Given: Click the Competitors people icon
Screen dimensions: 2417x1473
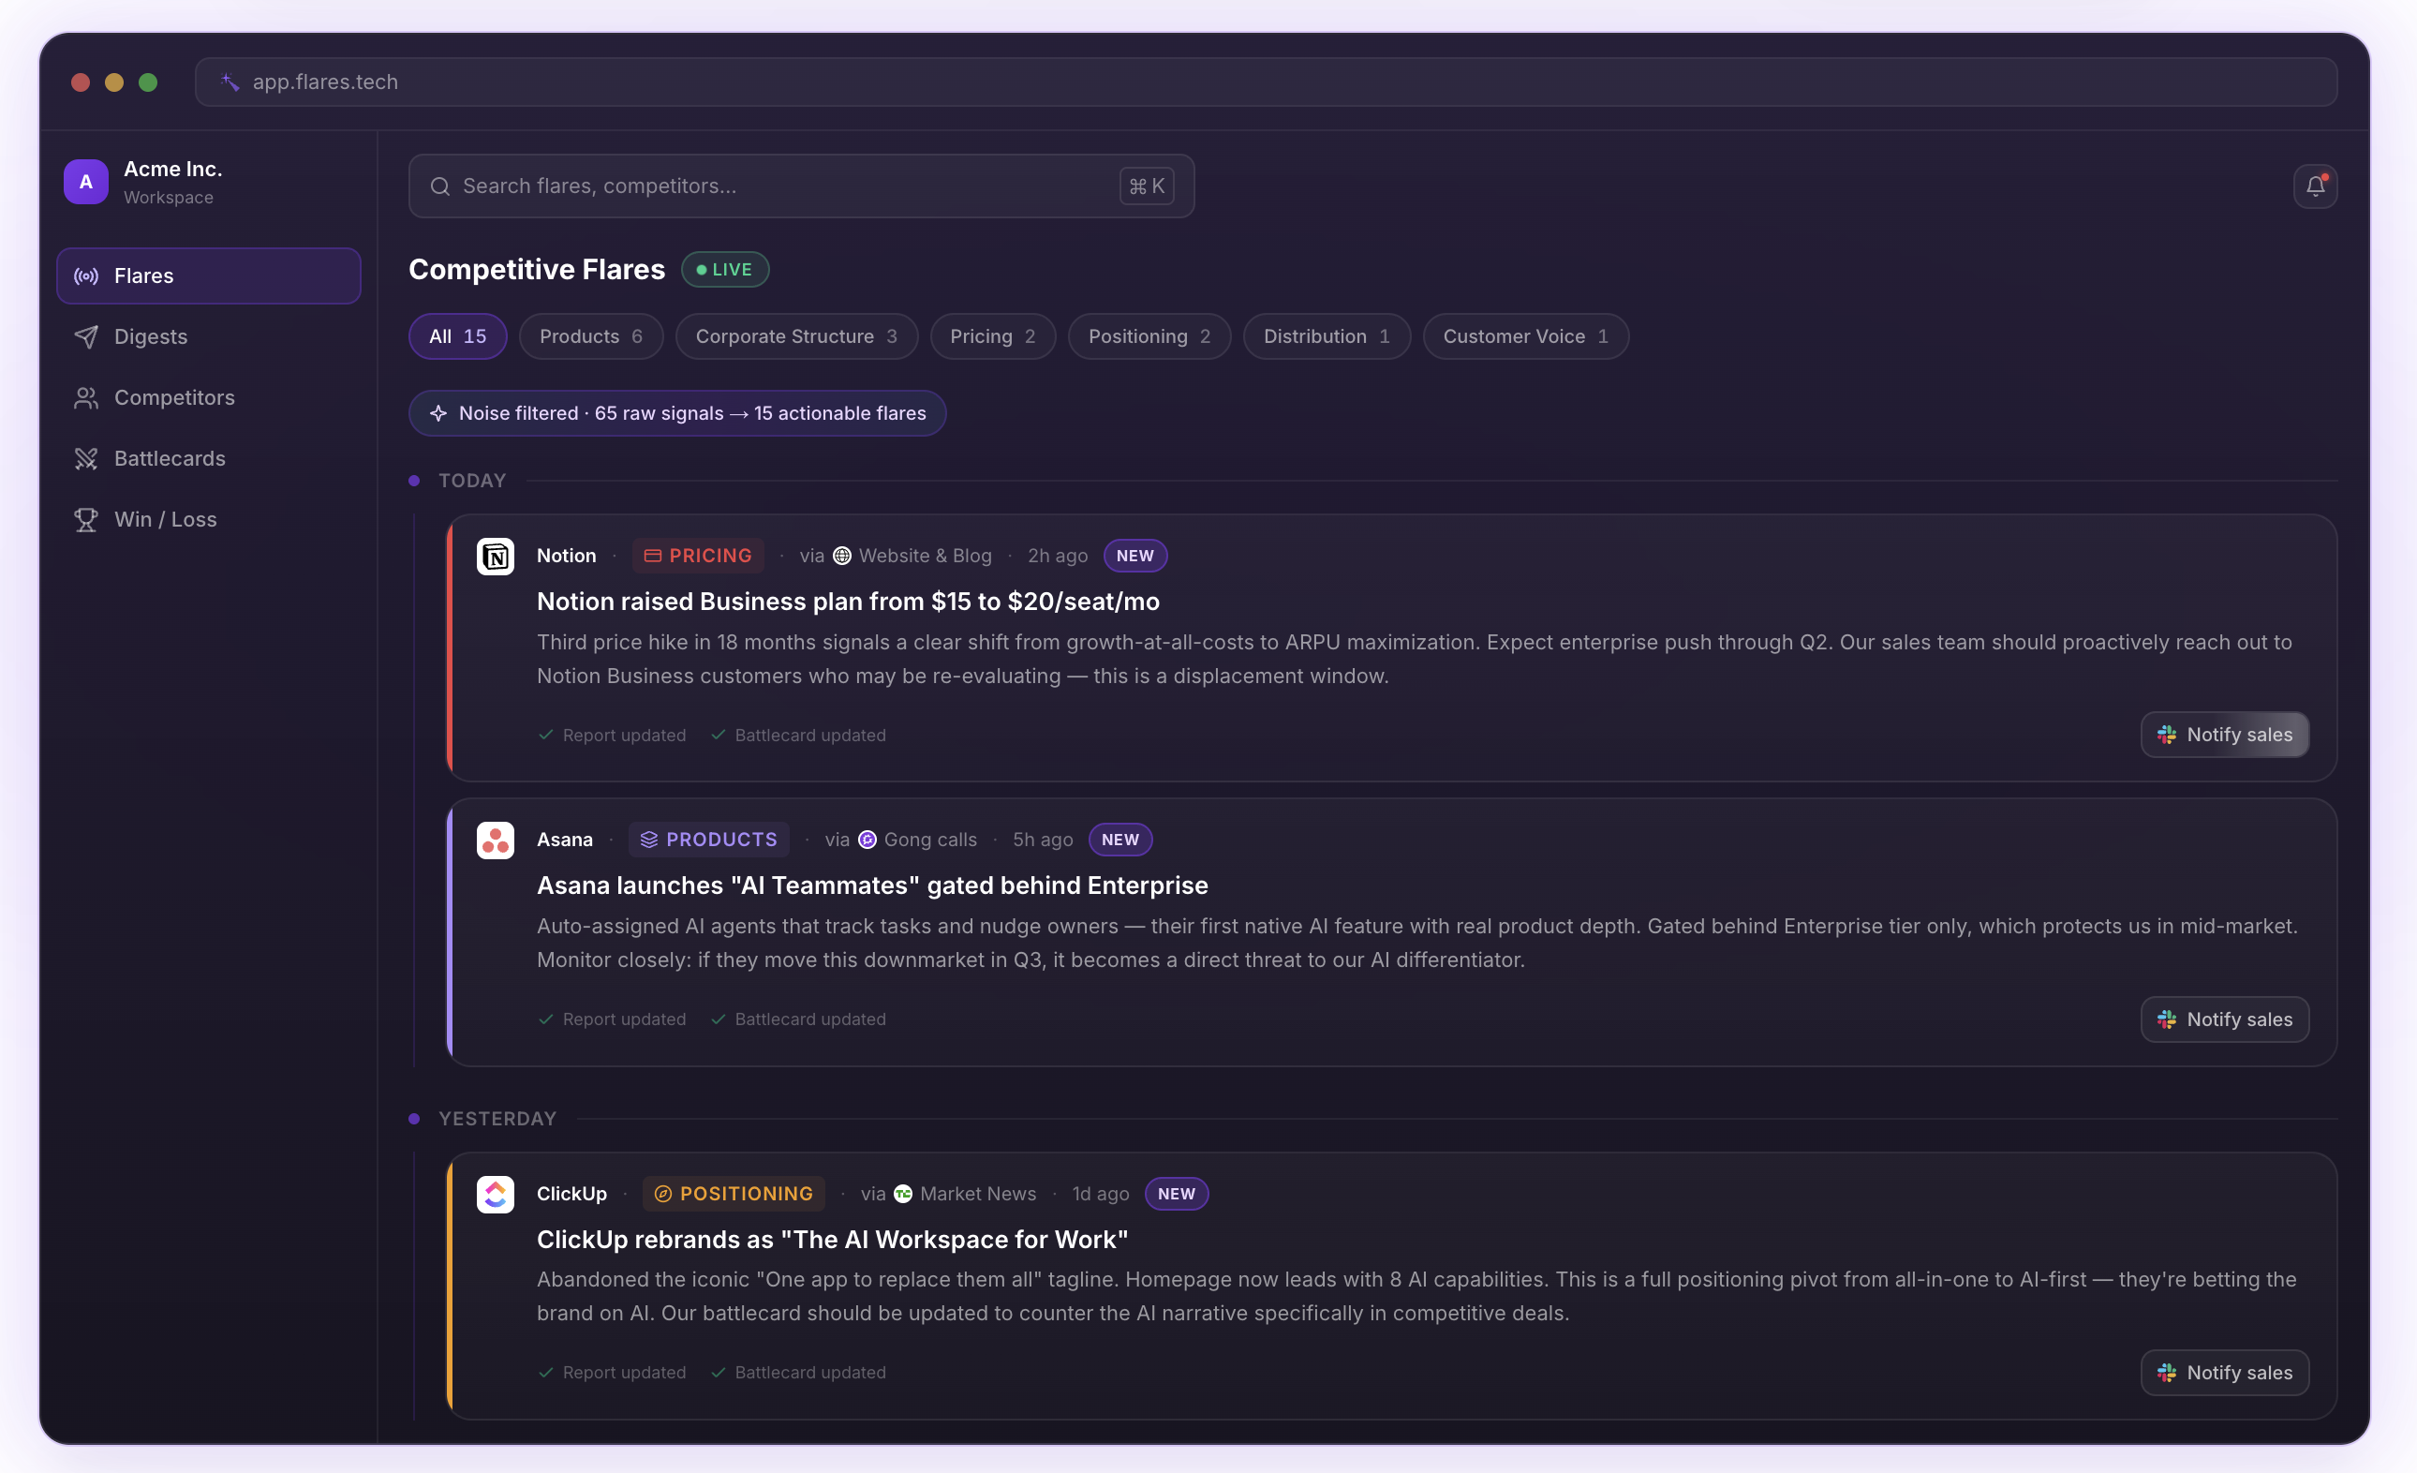Looking at the screenshot, I should pos(86,397).
